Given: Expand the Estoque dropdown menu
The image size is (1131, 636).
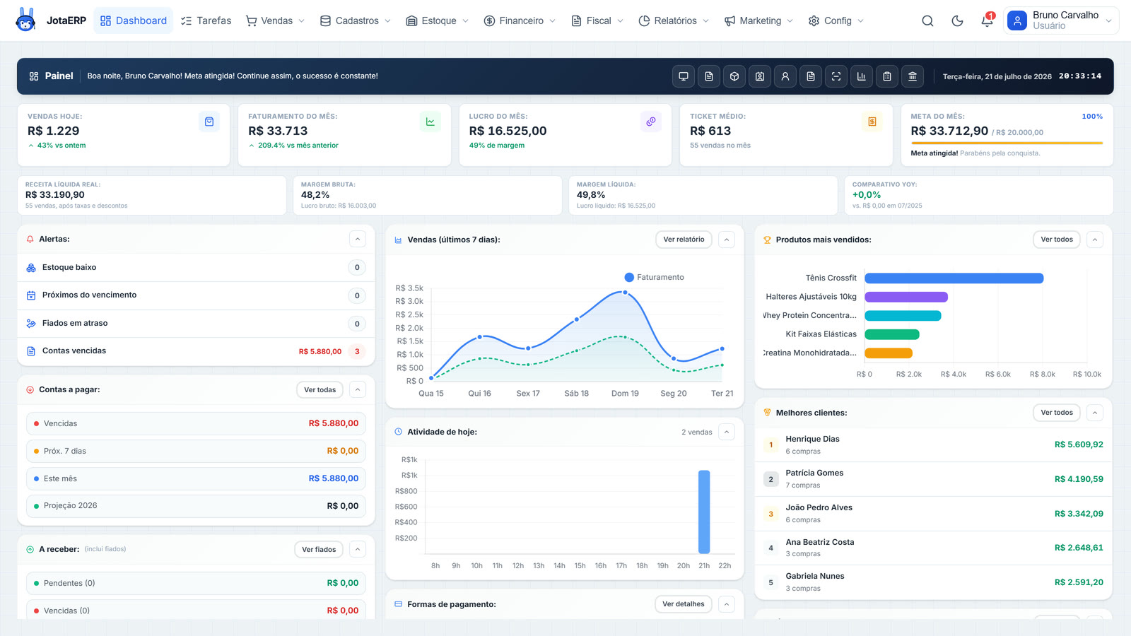Looking at the screenshot, I should pyautogui.click(x=438, y=20).
